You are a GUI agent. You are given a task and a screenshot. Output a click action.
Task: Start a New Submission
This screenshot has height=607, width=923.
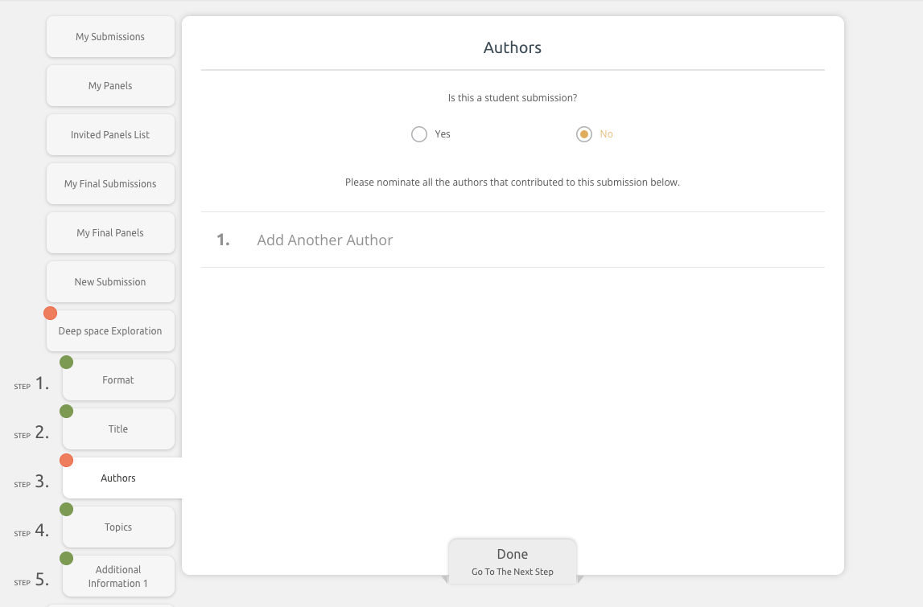click(x=110, y=282)
